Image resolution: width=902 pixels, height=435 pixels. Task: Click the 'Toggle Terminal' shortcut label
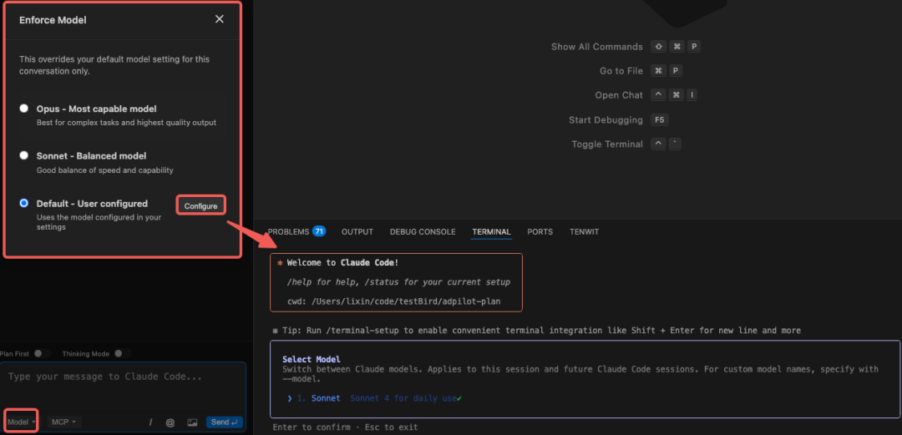pyautogui.click(x=607, y=144)
